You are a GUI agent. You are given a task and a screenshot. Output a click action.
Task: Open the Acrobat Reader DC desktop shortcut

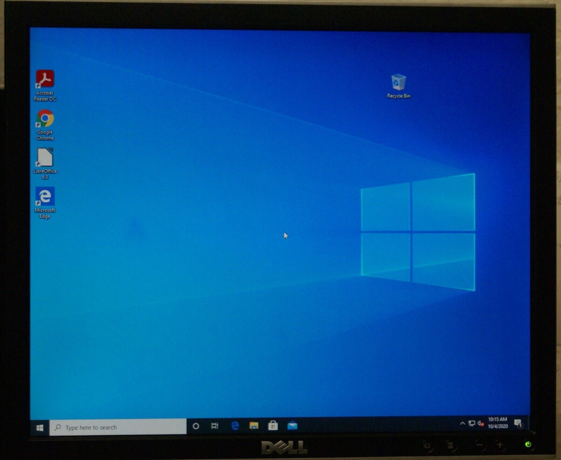pos(45,86)
